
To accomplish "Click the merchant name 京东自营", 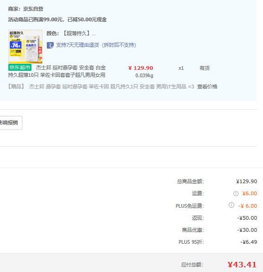I will tap(33, 9).
